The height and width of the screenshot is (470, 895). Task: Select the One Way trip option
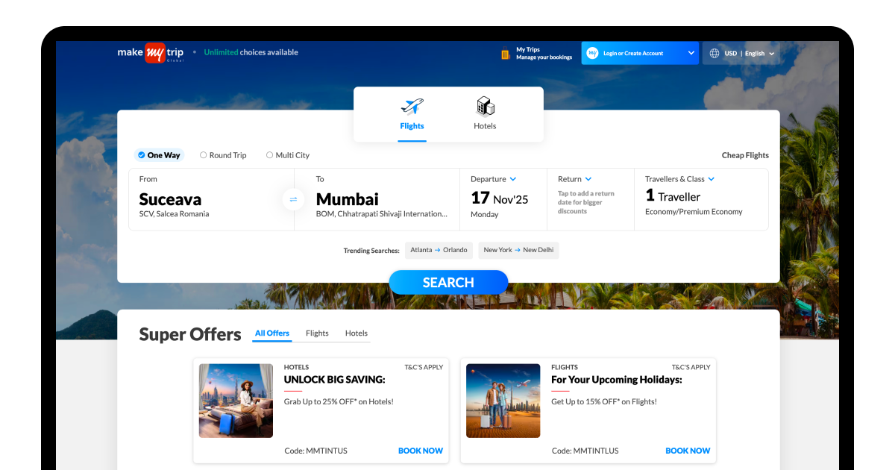pyautogui.click(x=159, y=155)
